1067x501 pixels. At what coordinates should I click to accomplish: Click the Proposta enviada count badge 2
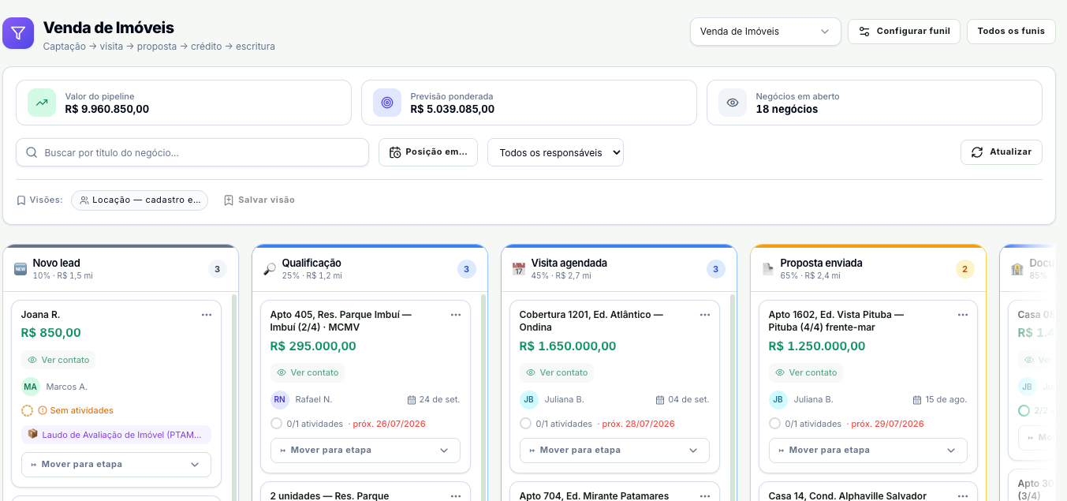[x=965, y=269]
